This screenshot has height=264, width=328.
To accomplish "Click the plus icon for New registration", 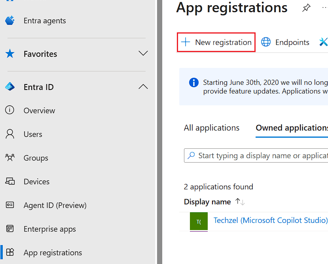I will [186, 42].
